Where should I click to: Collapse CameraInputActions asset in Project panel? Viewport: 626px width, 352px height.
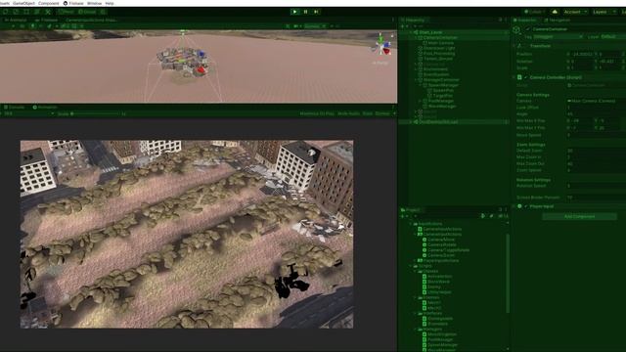[415, 235]
